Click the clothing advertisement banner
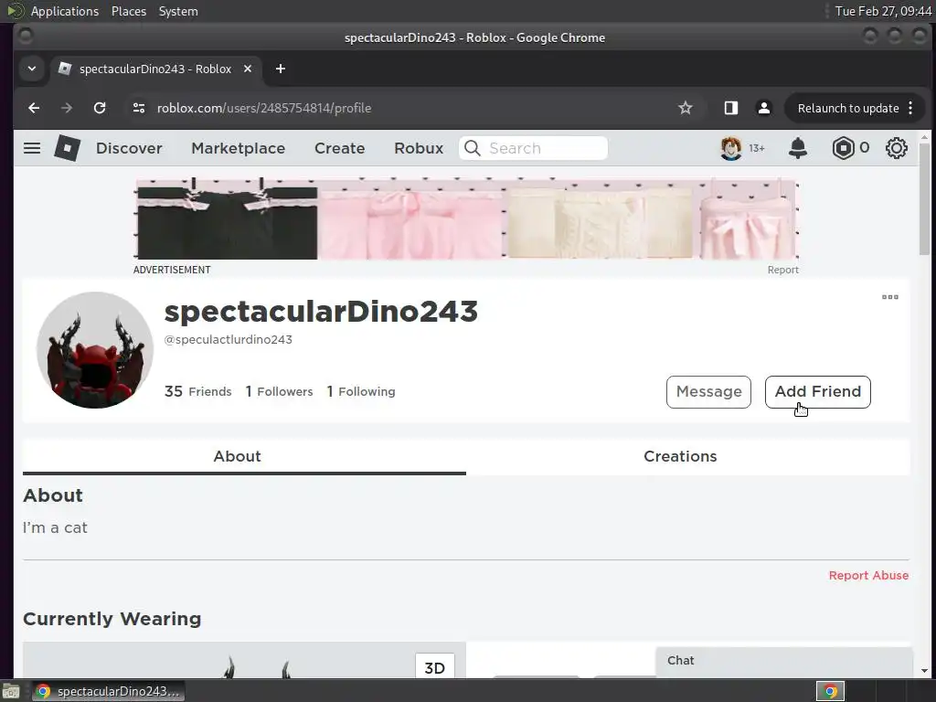The image size is (936, 702). tap(466, 218)
